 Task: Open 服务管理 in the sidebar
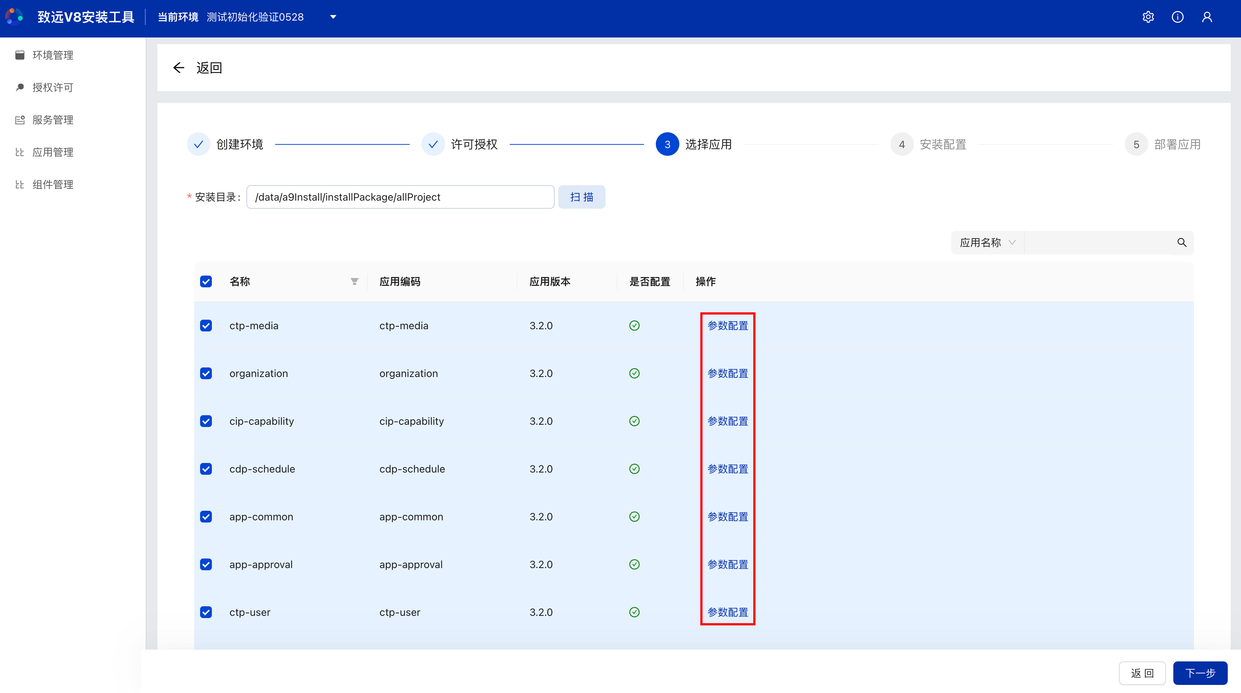(x=53, y=120)
